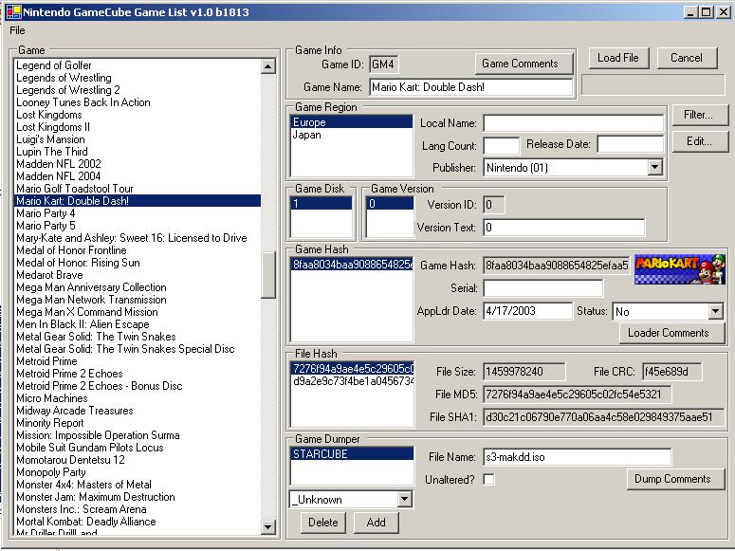This screenshot has width=735, height=551.
Task: Click the Mario Kart banner image
Action: (x=679, y=270)
